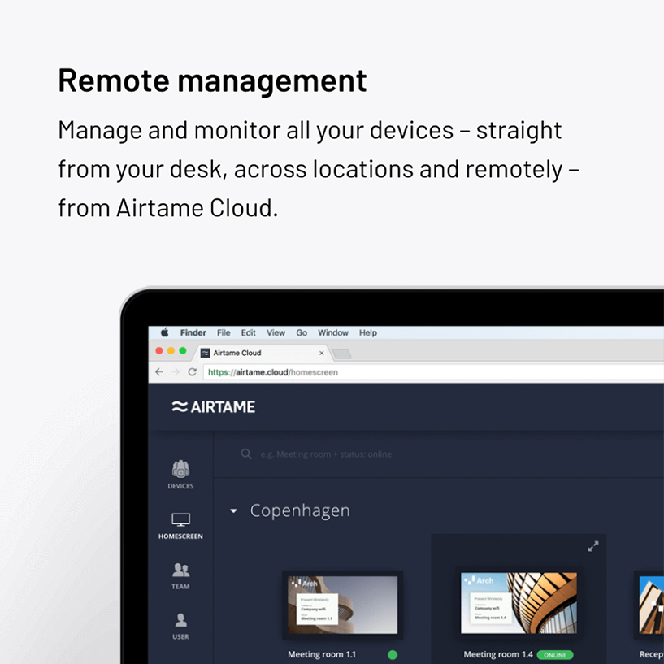Image resolution: width=664 pixels, height=664 pixels.
Task: Click the device search input field
Action: (x=406, y=454)
